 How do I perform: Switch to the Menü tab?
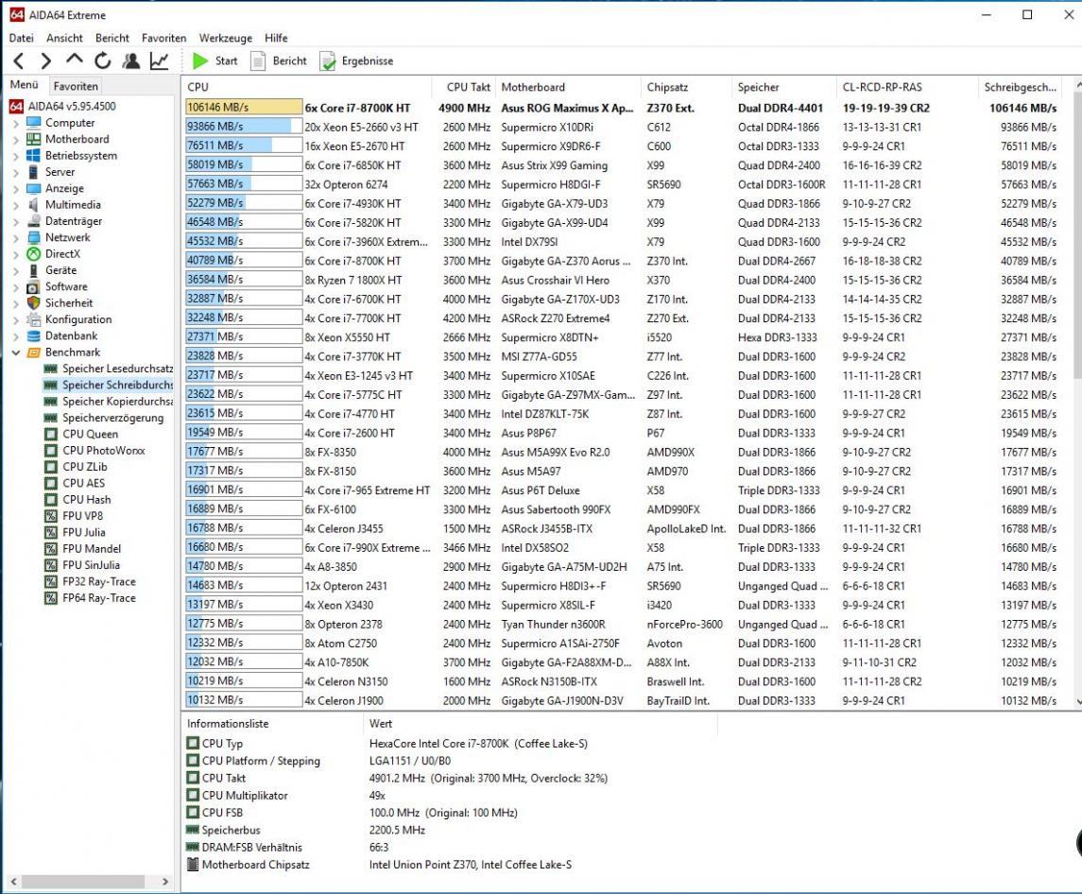(25, 85)
